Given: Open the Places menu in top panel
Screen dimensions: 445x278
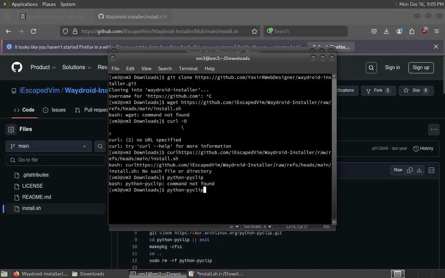Looking at the screenshot, I should (x=49, y=4).
